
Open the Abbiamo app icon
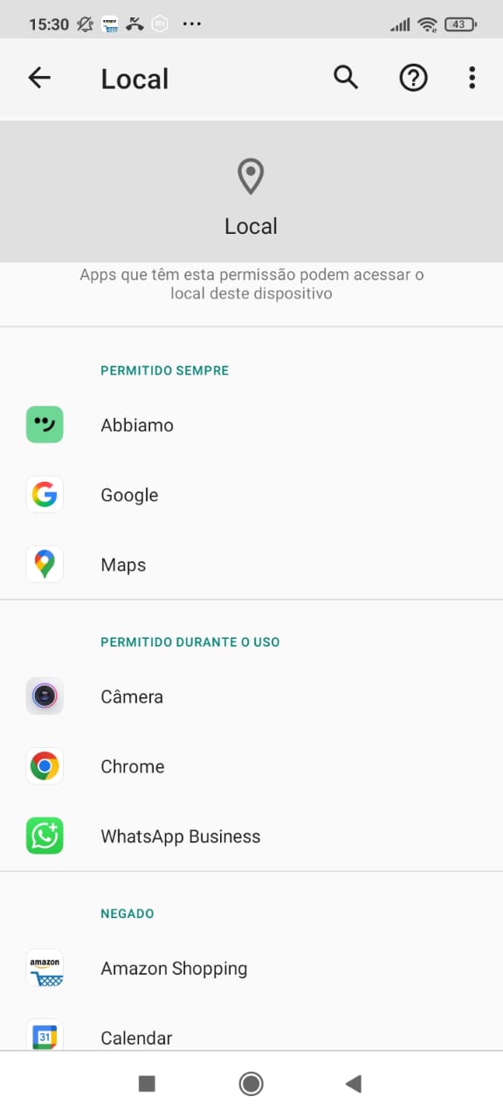coord(45,425)
